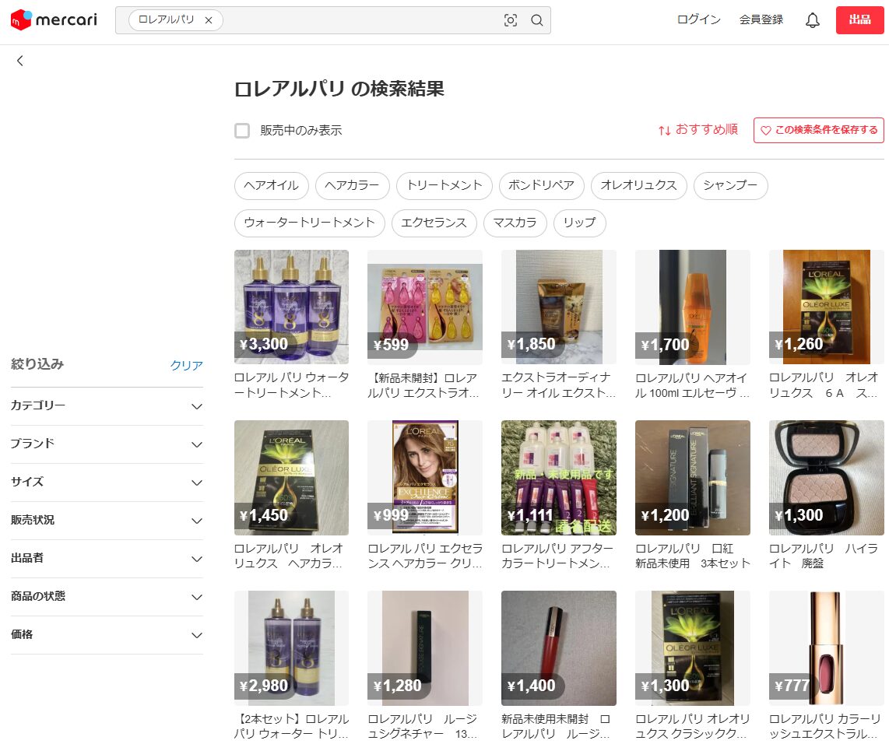Click title 【2本セット】ロレアルパリ ウォーター トリ…
The height and width of the screenshot is (744, 889).
[291, 726]
